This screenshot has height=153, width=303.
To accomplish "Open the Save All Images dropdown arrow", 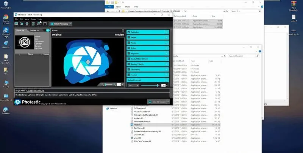I will [x=168, y=102].
